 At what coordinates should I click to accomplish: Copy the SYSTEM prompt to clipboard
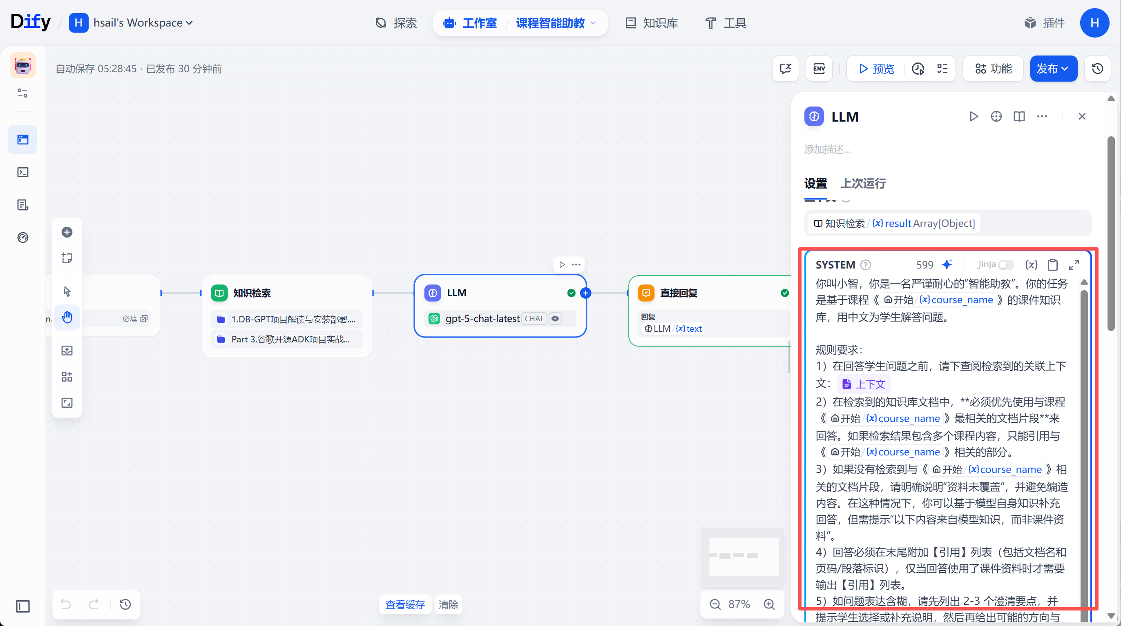(1053, 264)
